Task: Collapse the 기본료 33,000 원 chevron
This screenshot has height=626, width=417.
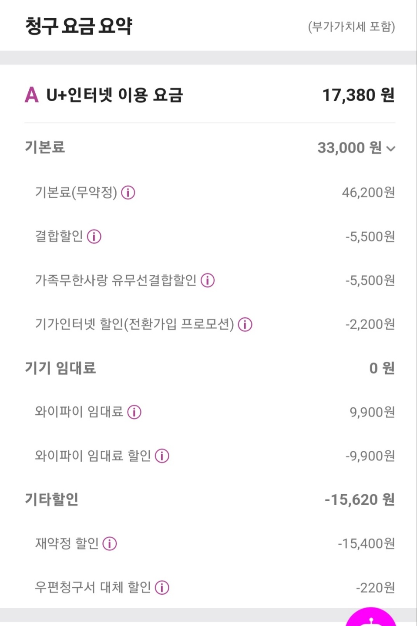Action: 391,149
